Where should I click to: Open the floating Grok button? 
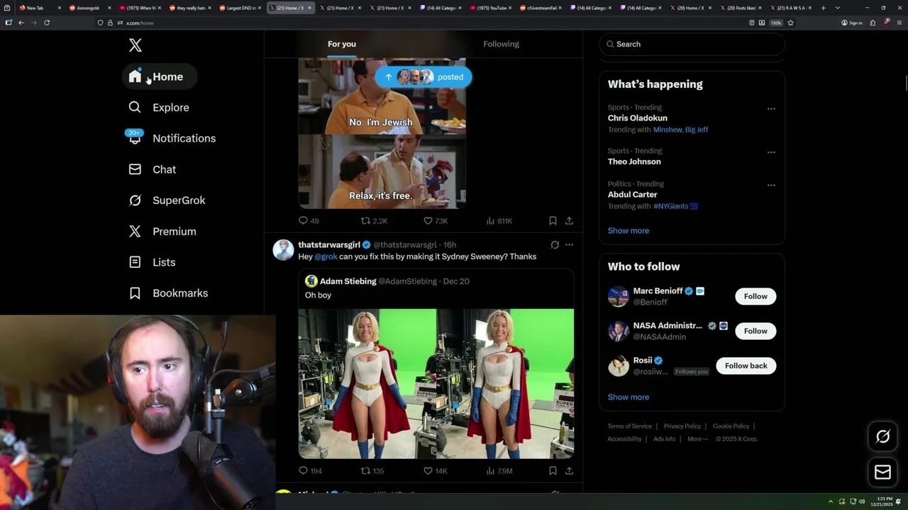coord(882,437)
